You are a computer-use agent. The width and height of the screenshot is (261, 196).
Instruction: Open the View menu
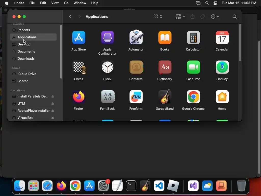[55, 3]
